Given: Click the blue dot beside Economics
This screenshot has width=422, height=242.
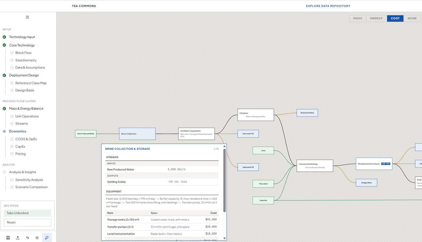Looking at the screenshot, I should (x=4, y=131).
